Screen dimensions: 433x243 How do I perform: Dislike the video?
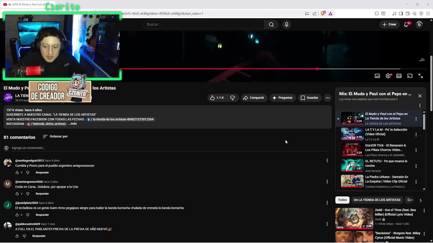tap(232, 98)
